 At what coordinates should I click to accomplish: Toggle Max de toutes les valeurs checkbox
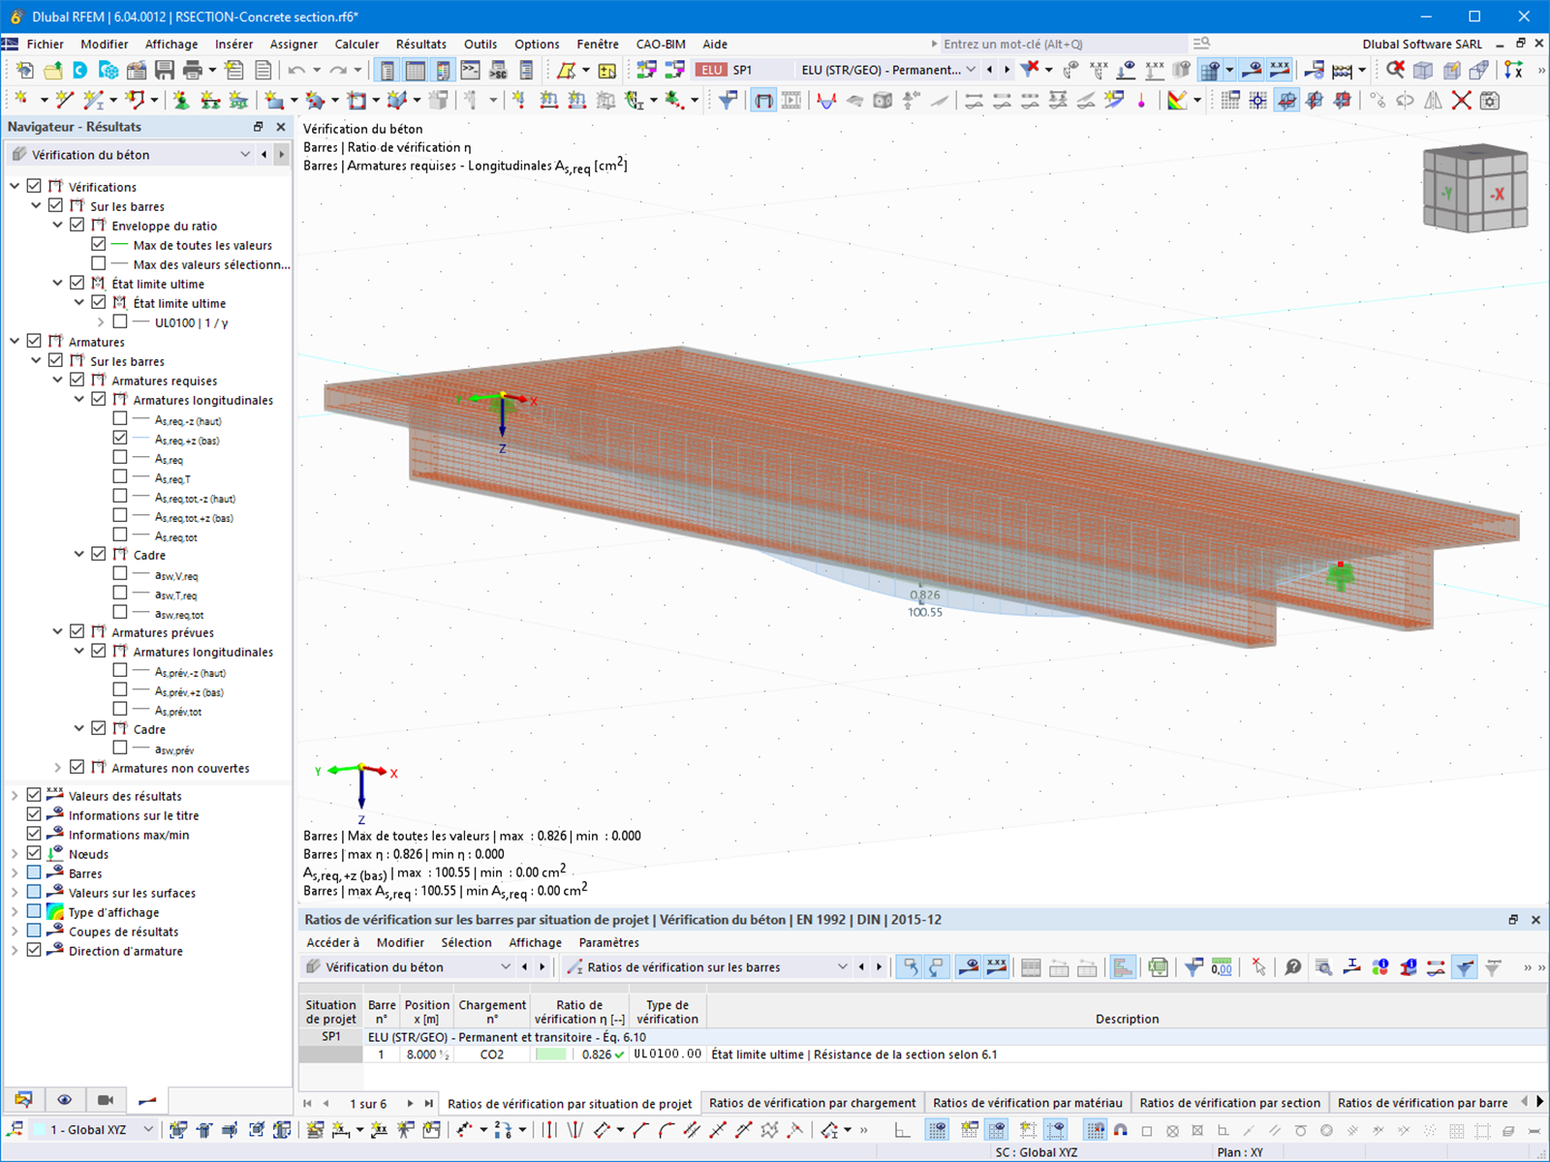[x=99, y=244]
